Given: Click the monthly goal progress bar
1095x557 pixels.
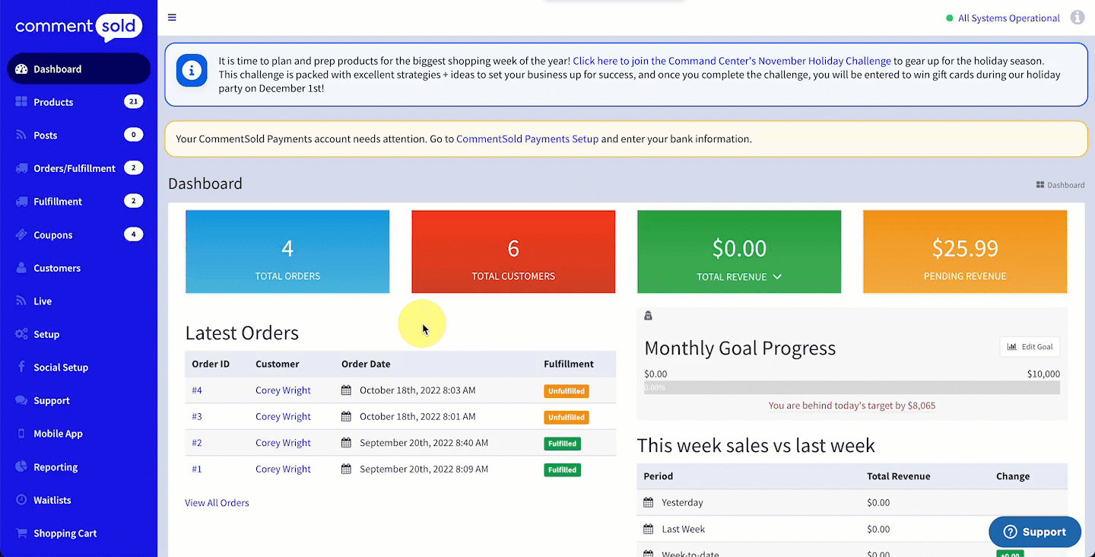Looking at the screenshot, I should 852,387.
